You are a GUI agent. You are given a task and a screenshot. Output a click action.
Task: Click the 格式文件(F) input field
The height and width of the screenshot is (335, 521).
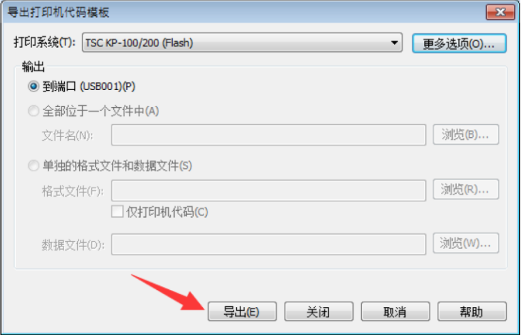[268, 190]
